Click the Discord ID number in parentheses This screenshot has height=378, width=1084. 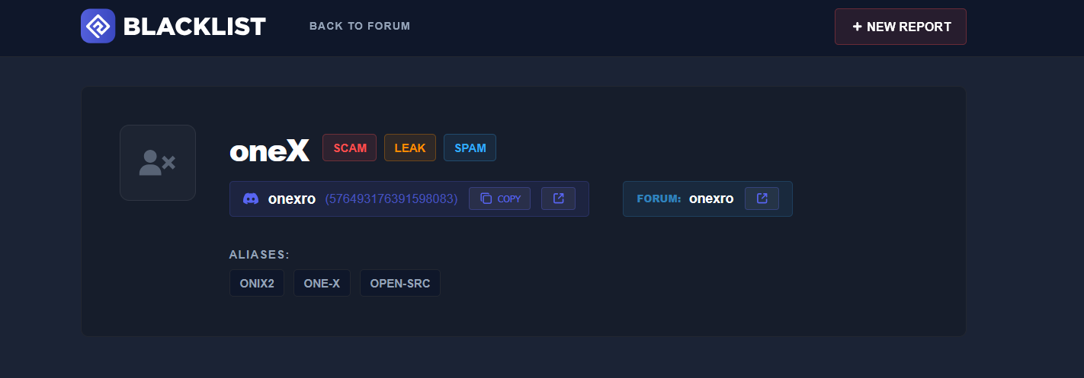click(x=391, y=199)
